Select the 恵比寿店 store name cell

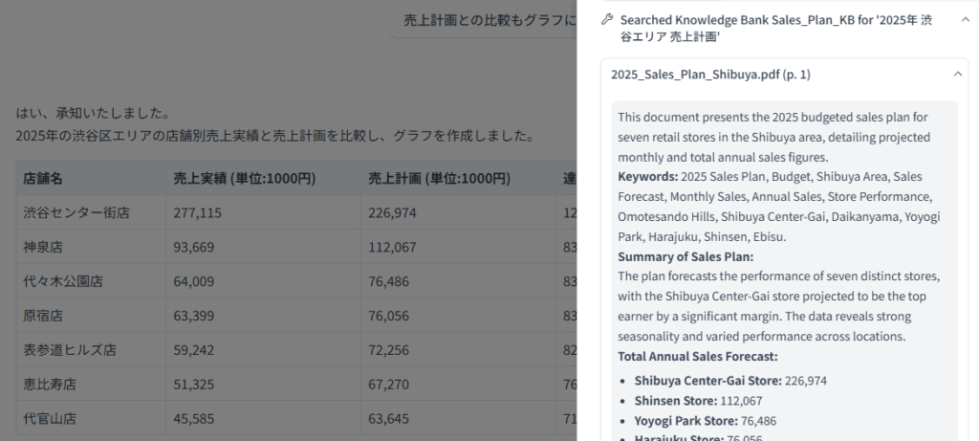(x=50, y=385)
